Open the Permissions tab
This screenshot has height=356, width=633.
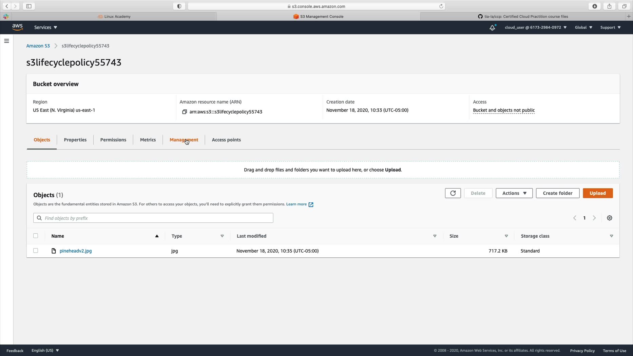pyautogui.click(x=113, y=140)
